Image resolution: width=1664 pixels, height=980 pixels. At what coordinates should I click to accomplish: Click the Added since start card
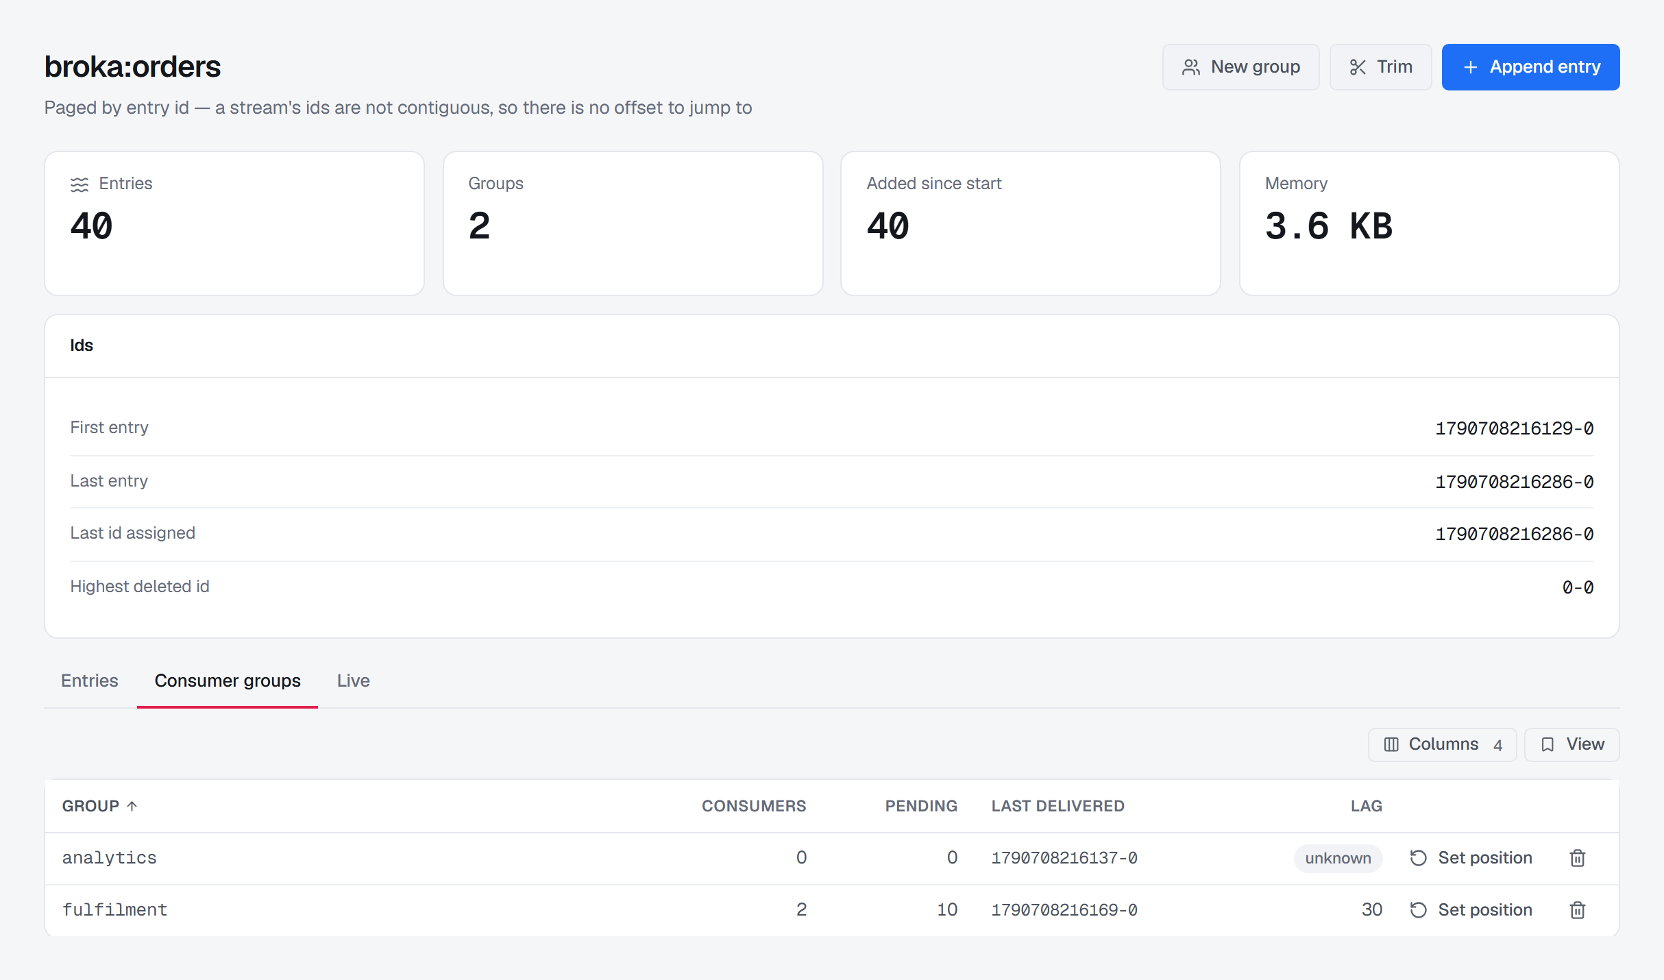coord(1031,223)
